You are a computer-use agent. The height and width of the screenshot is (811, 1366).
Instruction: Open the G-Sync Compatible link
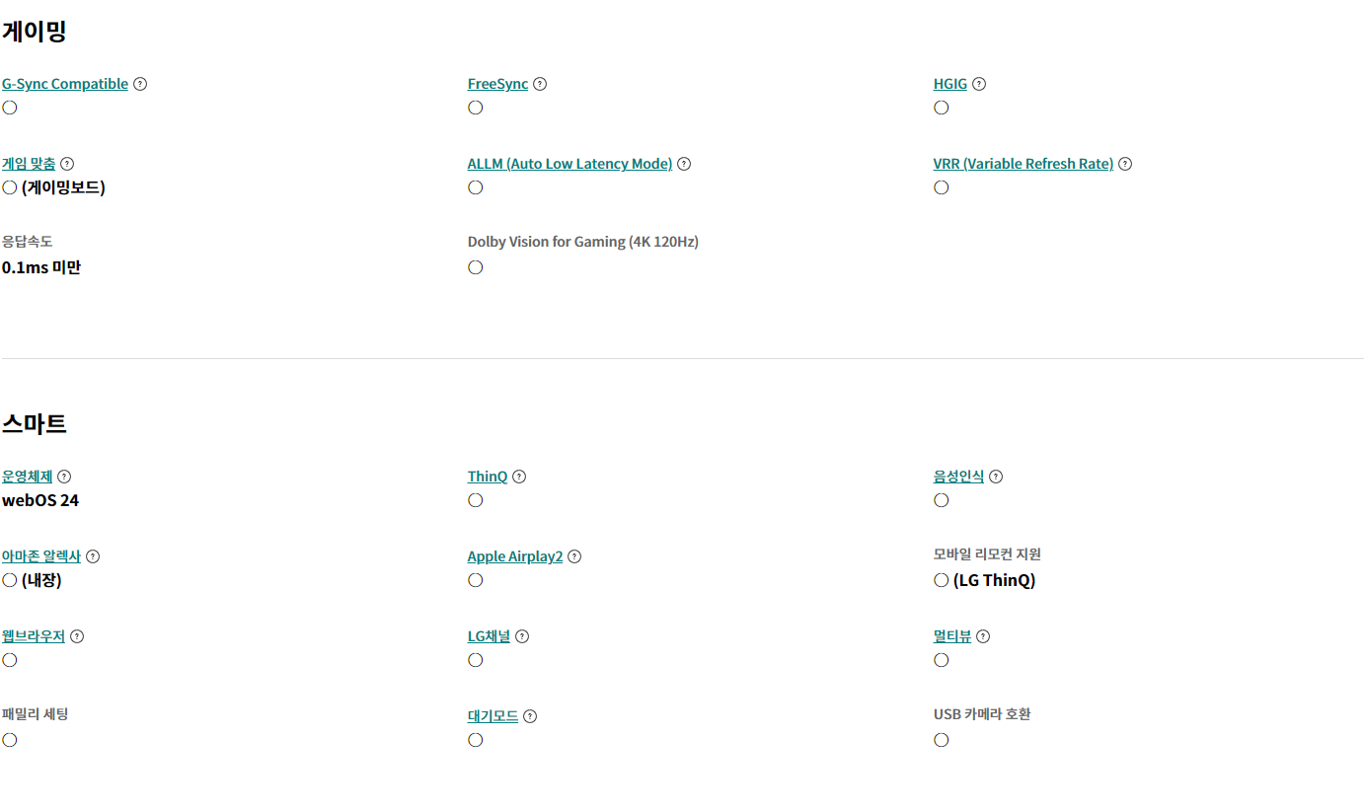click(65, 84)
